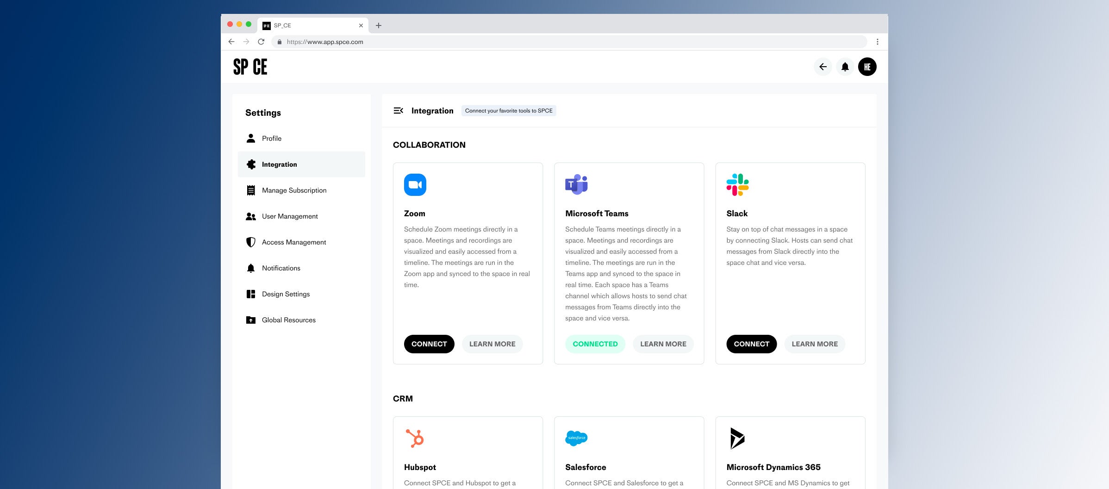The width and height of the screenshot is (1109, 489).
Task: Click the Global Resources folder icon
Action: click(251, 320)
